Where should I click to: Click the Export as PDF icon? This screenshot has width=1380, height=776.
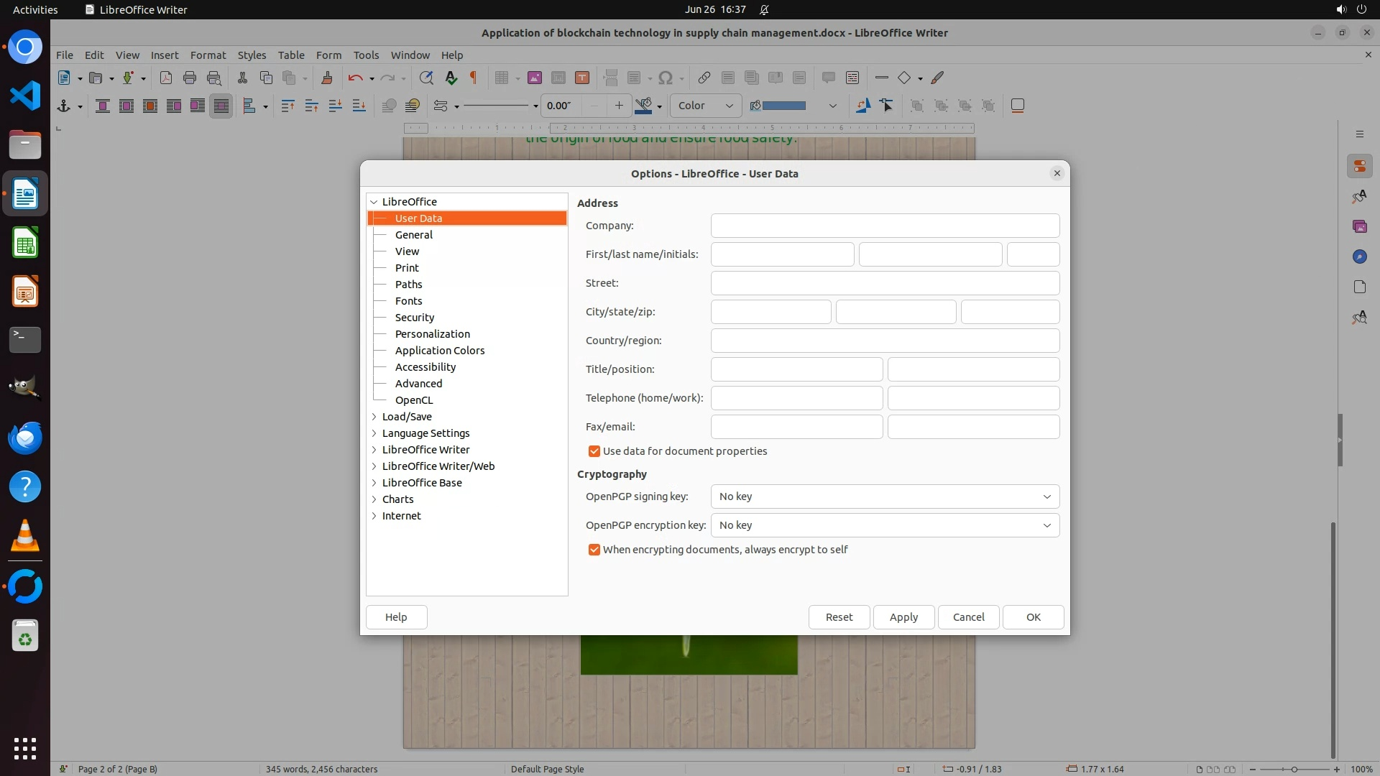[x=166, y=78]
